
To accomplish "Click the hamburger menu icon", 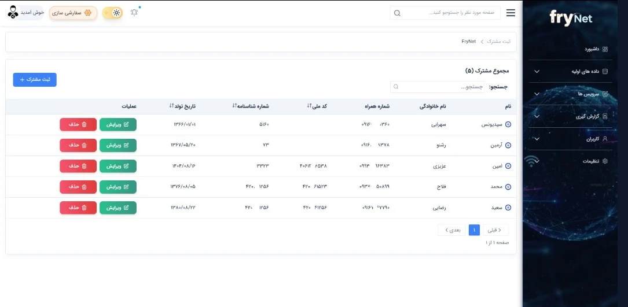I will point(511,13).
